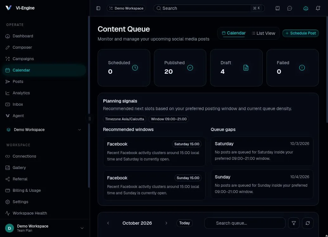Click the Referral share icon
This screenshot has height=237, width=328.
point(8,179)
